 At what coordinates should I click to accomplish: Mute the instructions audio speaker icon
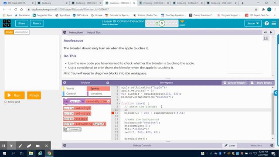[265, 32]
